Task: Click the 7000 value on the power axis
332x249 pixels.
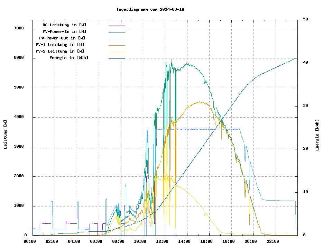Action: 19,28
